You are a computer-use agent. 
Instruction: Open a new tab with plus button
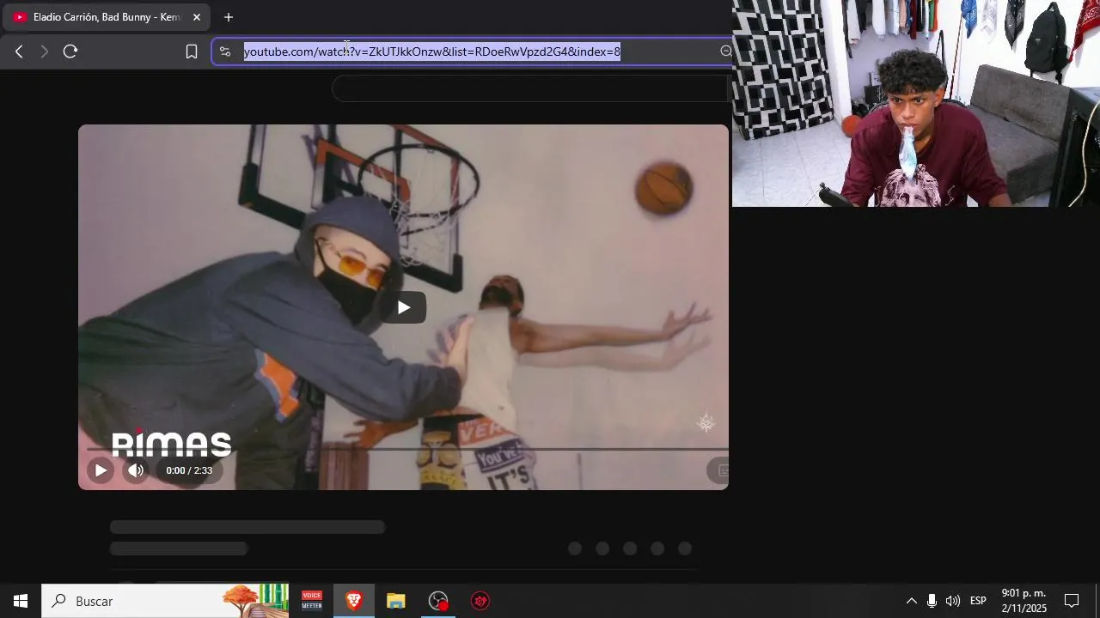229,17
